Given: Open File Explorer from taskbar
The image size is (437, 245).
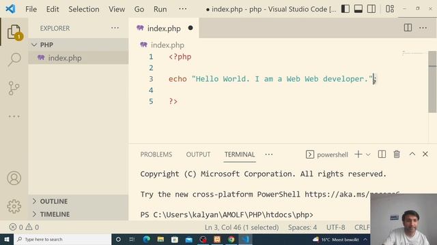Looking at the screenshot, I should point(160,239).
